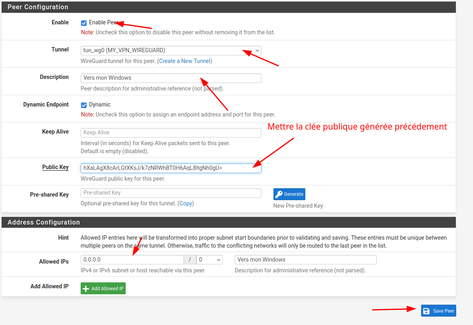Click the Generate pre-shared key button
This screenshot has height=325, width=473.
289,194
